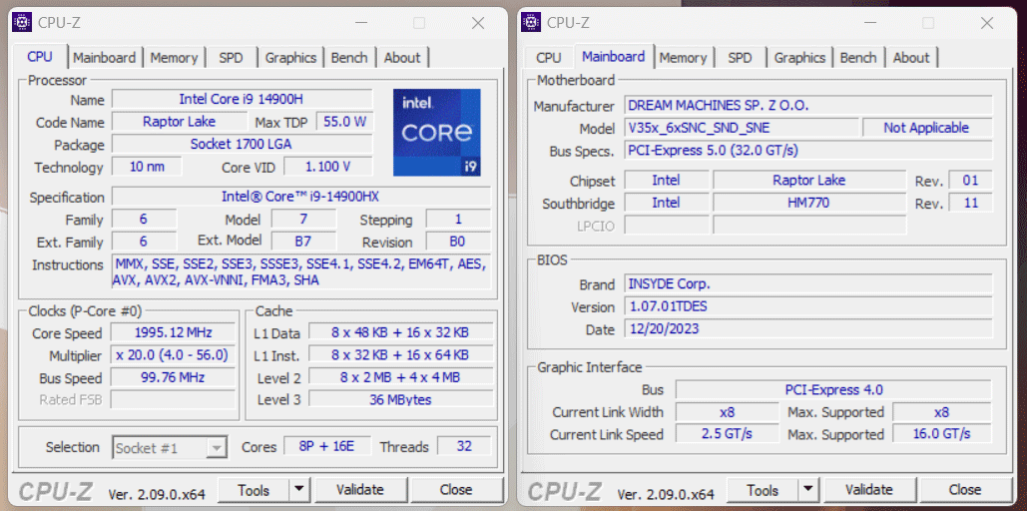Screen dimensions: 1027x511
Task: Click the BIOS Brand value INSYDE Corp.
Action: tap(808, 283)
